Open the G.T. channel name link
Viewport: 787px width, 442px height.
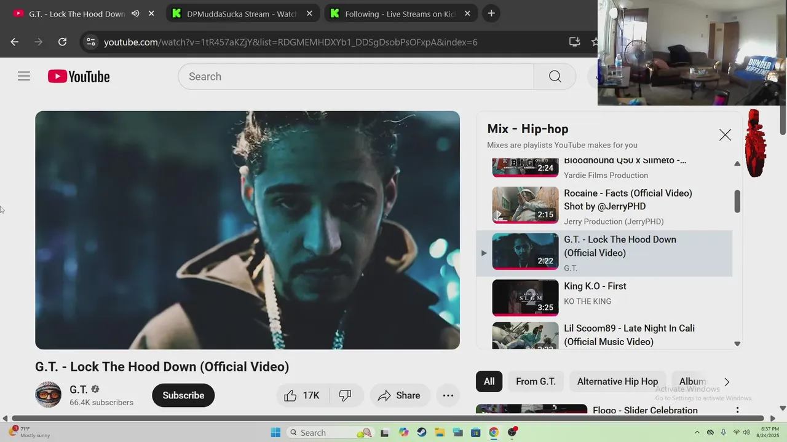click(x=79, y=389)
